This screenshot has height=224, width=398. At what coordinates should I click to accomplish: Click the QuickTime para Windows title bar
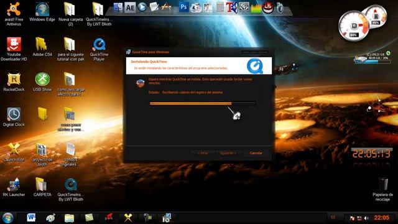(x=198, y=52)
